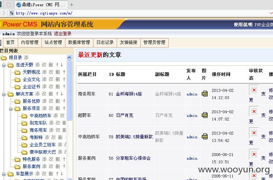Click 删 to delete 企业文化
The image size is (273, 180).
[58, 79]
